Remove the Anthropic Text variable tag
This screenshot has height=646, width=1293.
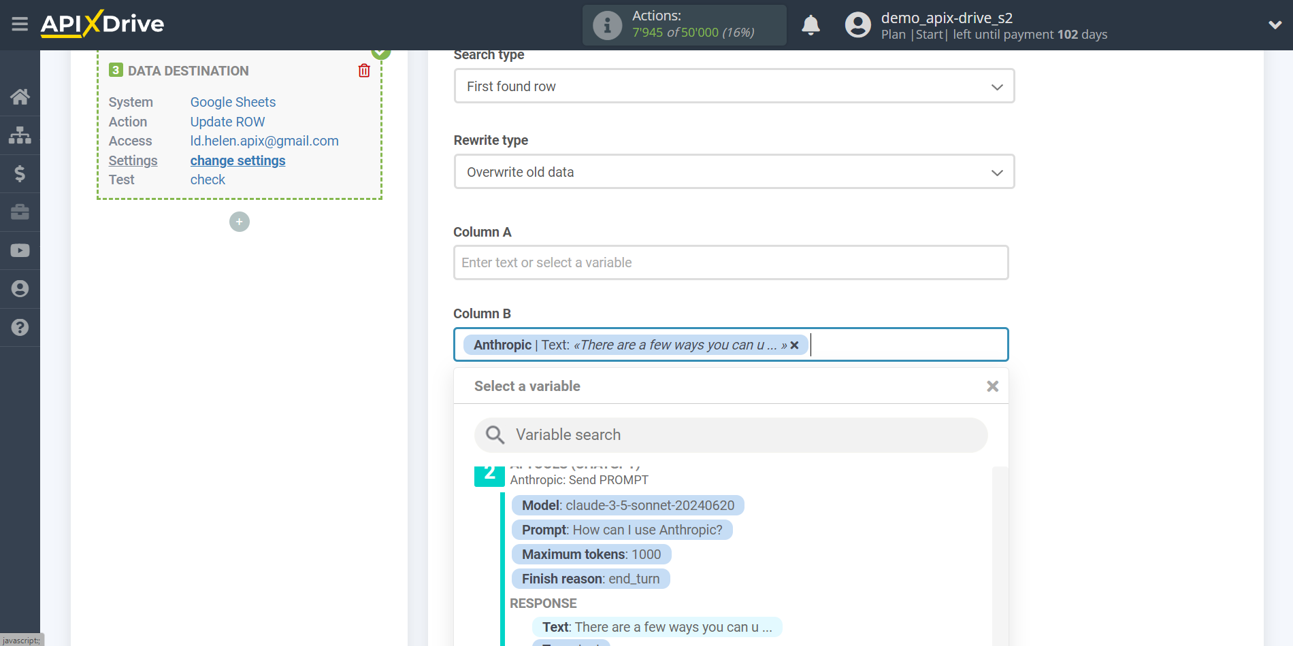794,345
